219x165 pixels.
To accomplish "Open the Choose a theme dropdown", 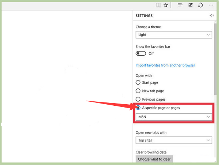I will pyautogui.click(x=174, y=35).
